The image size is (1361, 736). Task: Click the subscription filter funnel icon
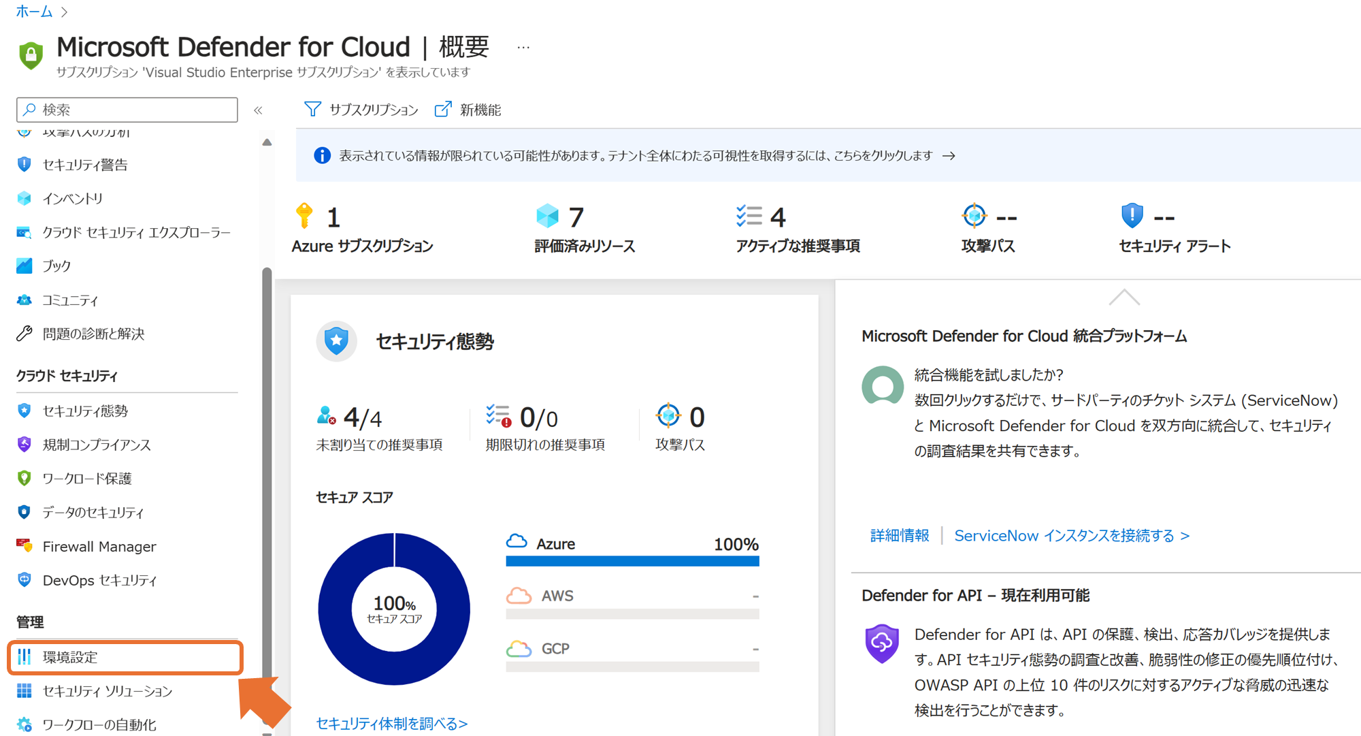pos(312,110)
